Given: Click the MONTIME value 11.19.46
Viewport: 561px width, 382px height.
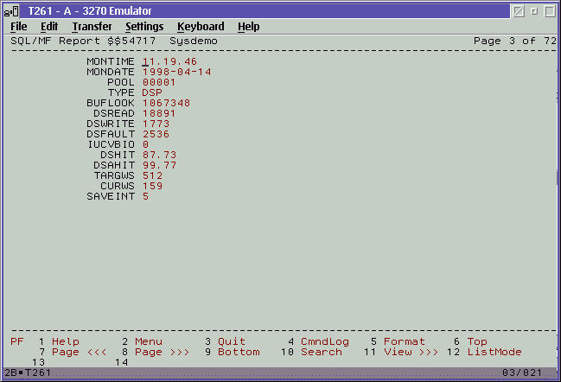Looking at the screenshot, I should tap(169, 61).
